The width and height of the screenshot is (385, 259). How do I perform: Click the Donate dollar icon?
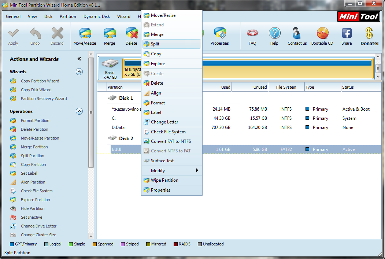pos(369,33)
